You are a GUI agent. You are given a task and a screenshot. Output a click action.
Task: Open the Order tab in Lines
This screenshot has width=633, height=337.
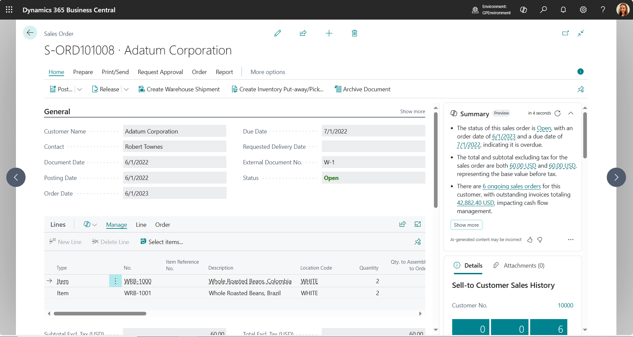(x=163, y=225)
